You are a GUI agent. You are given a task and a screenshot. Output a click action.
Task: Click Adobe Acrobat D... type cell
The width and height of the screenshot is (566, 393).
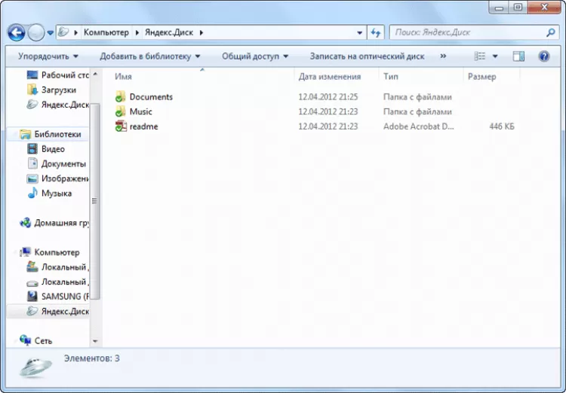[418, 126]
